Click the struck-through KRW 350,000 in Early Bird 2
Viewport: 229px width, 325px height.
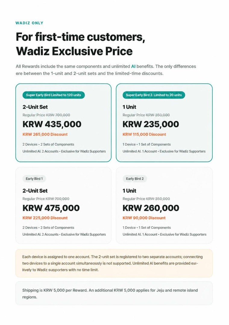(158, 199)
